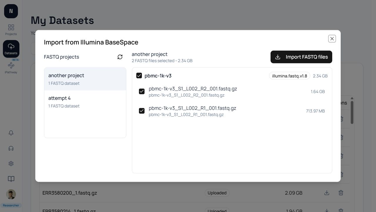Click the Uploaded status of ERR3580200_1.fastq.gz
Viewport: 376px width, 212px height.
click(x=217, y=193)
